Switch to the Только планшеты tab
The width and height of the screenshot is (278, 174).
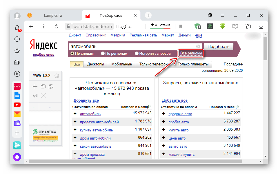click(192, 64)
